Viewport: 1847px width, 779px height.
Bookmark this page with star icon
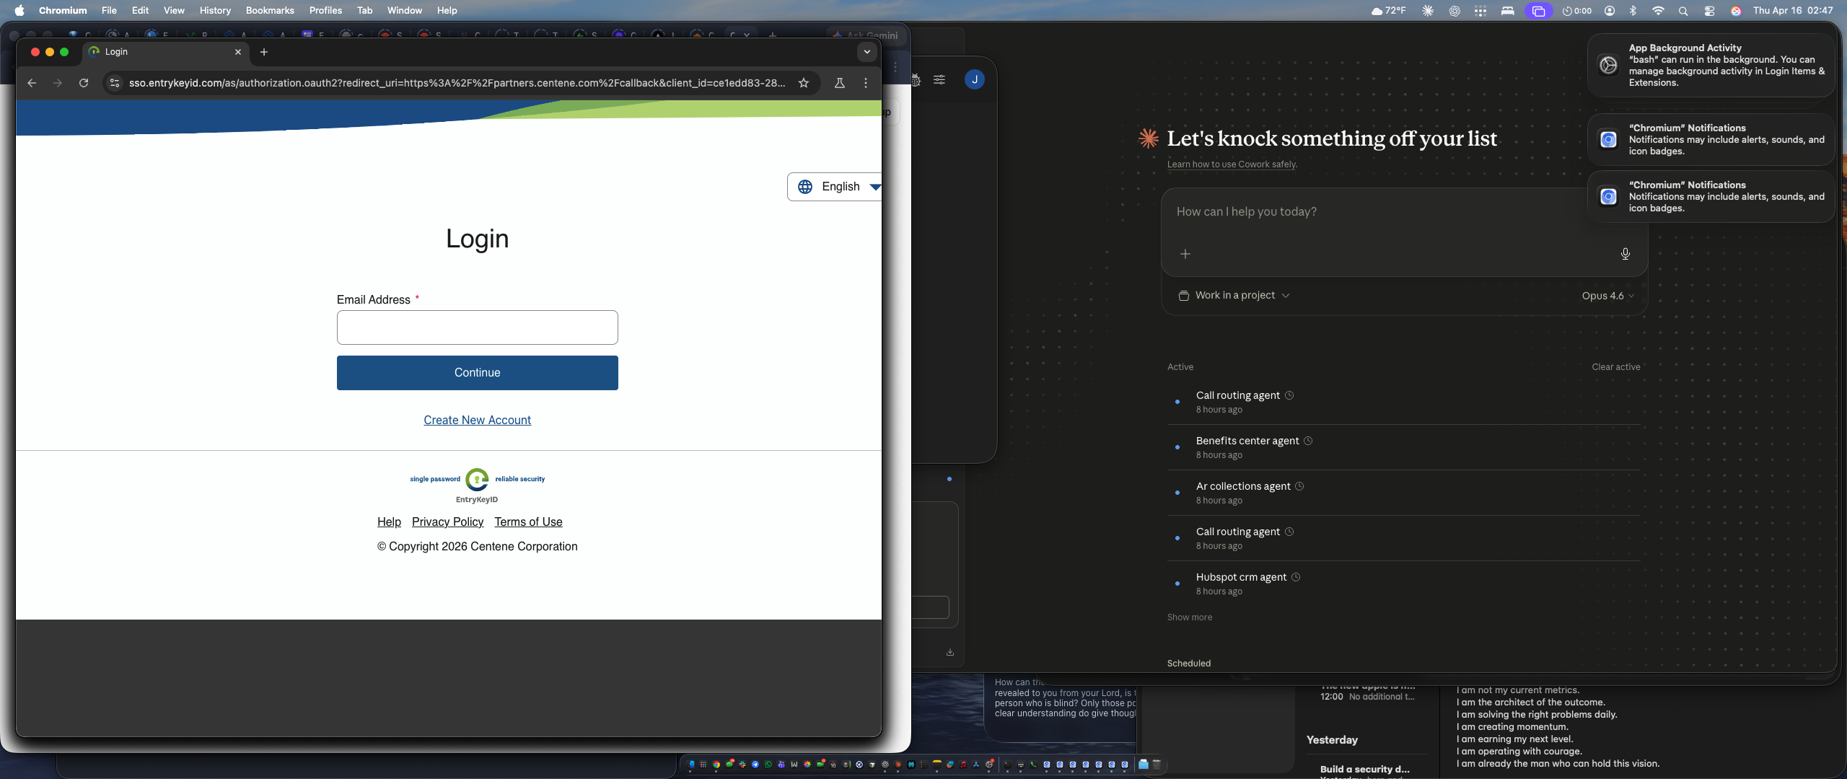click(x=804, y=83)
